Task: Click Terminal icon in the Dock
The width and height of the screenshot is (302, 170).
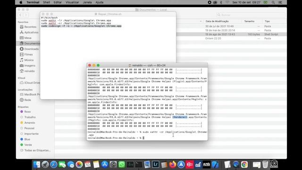Action: tap(138, 165)
